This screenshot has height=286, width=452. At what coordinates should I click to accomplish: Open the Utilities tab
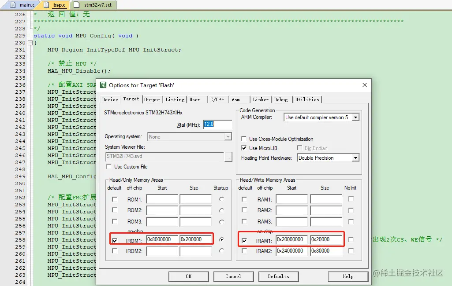pos(307,99)
